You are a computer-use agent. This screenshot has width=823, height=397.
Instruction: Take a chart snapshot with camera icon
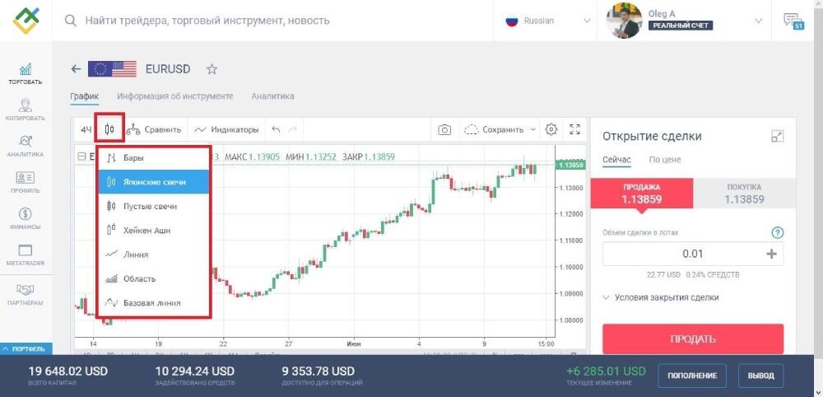[444, 129]
